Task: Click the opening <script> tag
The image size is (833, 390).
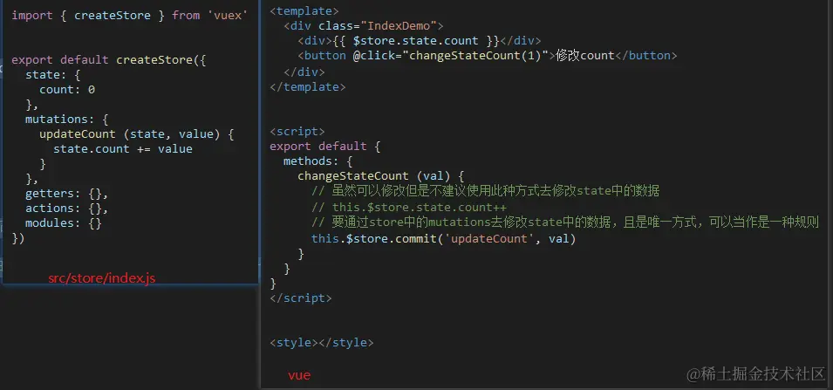Action: (297, 131)
